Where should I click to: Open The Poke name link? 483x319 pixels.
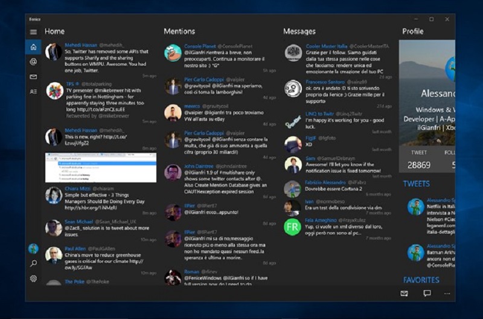pyautogui.click(x=74, y=282)
